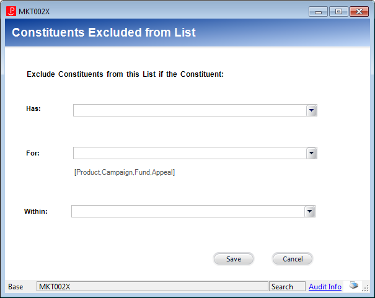Click the Product,Campaign,Fund,Appeal hint text
Image resolution: width=375 pixels, height=298 pixels.
click(x=125, y=172)
